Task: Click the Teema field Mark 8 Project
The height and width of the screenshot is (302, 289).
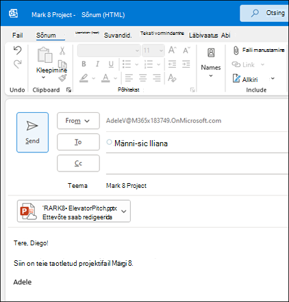Action: coord(126,186)
